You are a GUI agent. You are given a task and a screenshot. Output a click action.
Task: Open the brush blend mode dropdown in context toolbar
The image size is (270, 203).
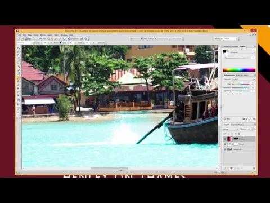coord(25,43)
